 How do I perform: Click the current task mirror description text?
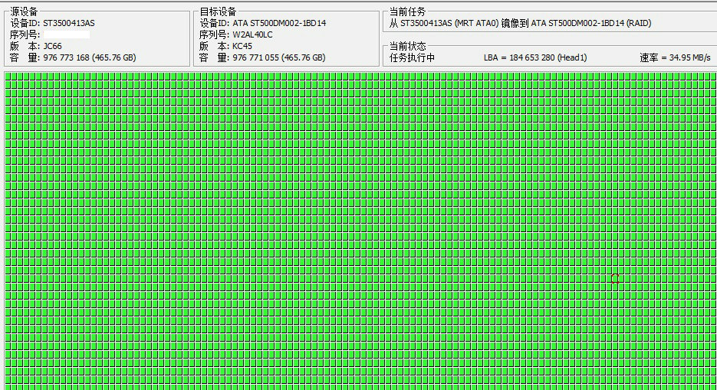520,23
